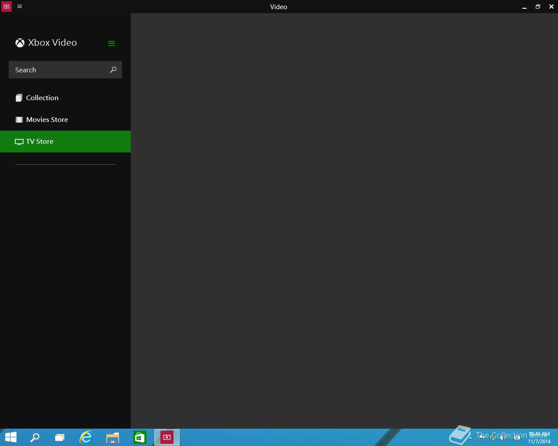Click the Video app taskbar button
This screenshot has width=558, height=446.
click(167, 437)
